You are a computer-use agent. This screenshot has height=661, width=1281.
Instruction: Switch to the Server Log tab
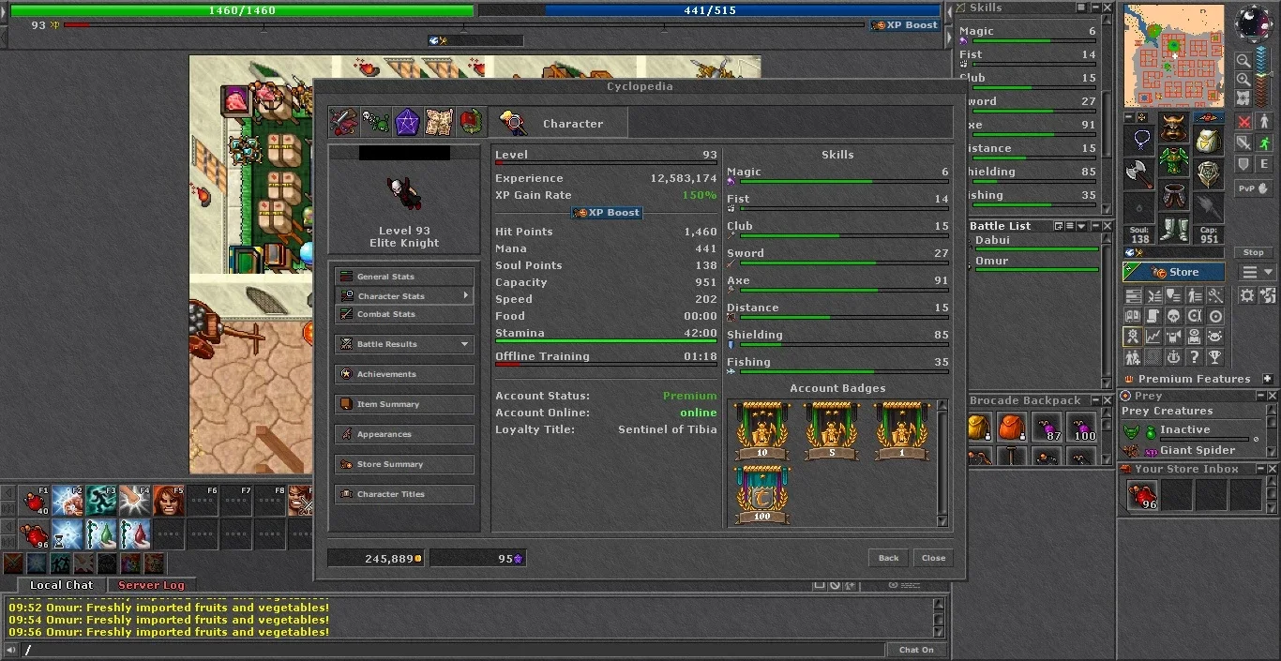pyautogui.click(x=151, y=585)
